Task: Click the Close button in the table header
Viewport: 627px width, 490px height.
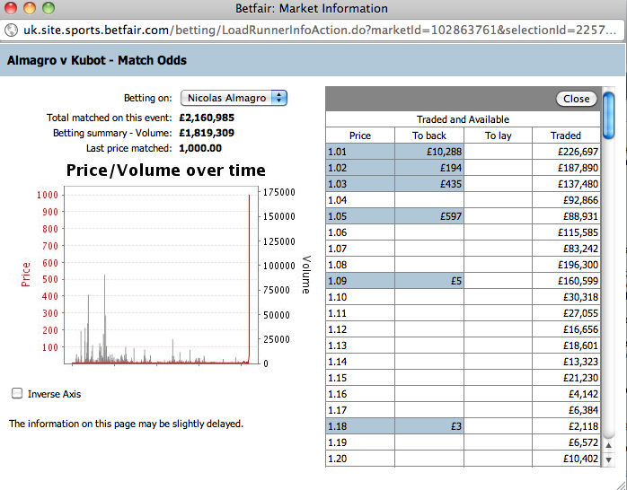Action: click(576, 99)
